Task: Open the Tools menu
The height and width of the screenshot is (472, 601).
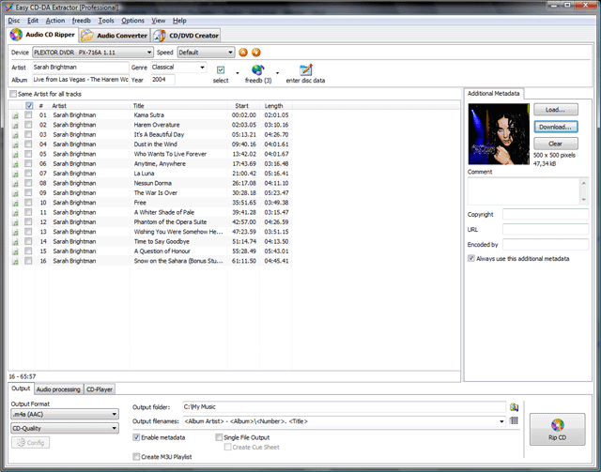Action: [106, 21]
